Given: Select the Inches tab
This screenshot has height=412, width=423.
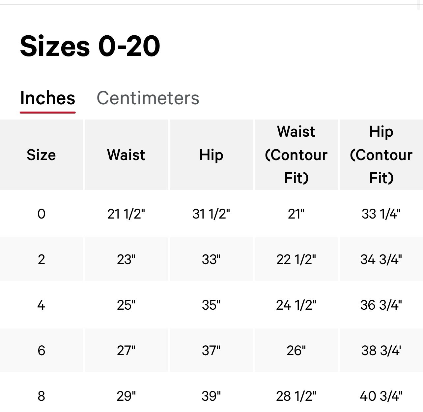Looking at the screenshot, I should pos(48,98).
